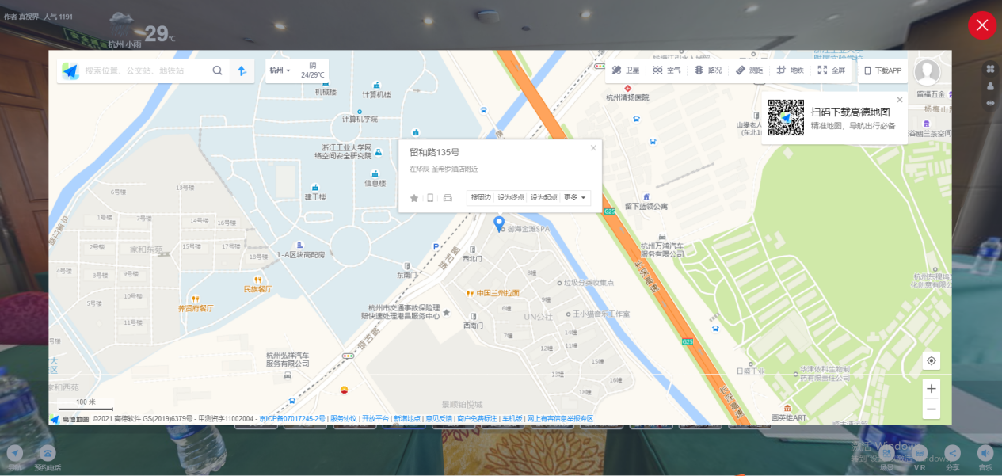Viewport: 1002px width, 476px height.
Task: Close the 留和路135号 info popup
Action: click(x=593, y=147)
